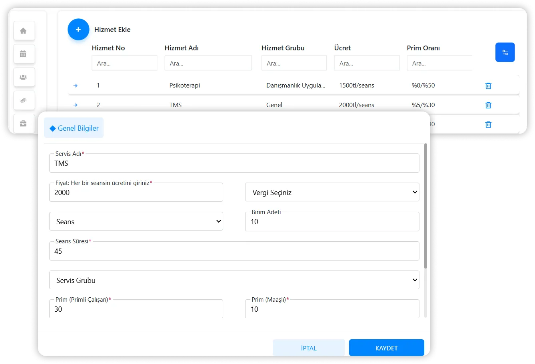The image size is (535, 364).
Task: Expand the Servis Grubu dropdown
Action: pos(234,280)
